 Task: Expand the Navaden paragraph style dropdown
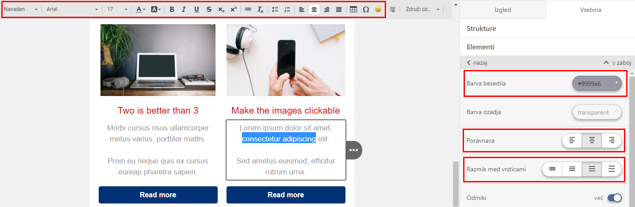coord(21,9)
